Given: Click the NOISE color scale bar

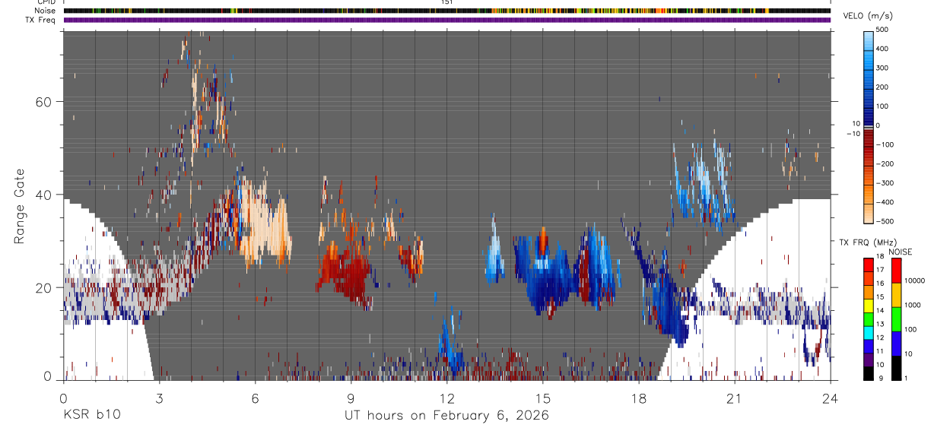Looking at the screenshot, I should coord(896,319).
